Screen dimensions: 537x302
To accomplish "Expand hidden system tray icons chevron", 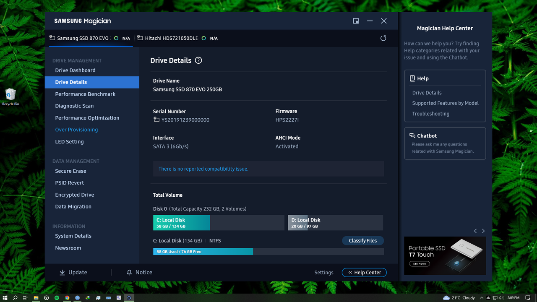I will [x=482, y=298].
